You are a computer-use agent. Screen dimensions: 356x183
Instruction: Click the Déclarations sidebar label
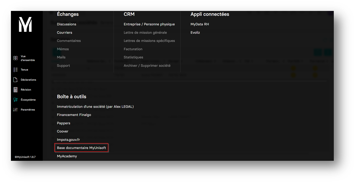coord(28,80)
